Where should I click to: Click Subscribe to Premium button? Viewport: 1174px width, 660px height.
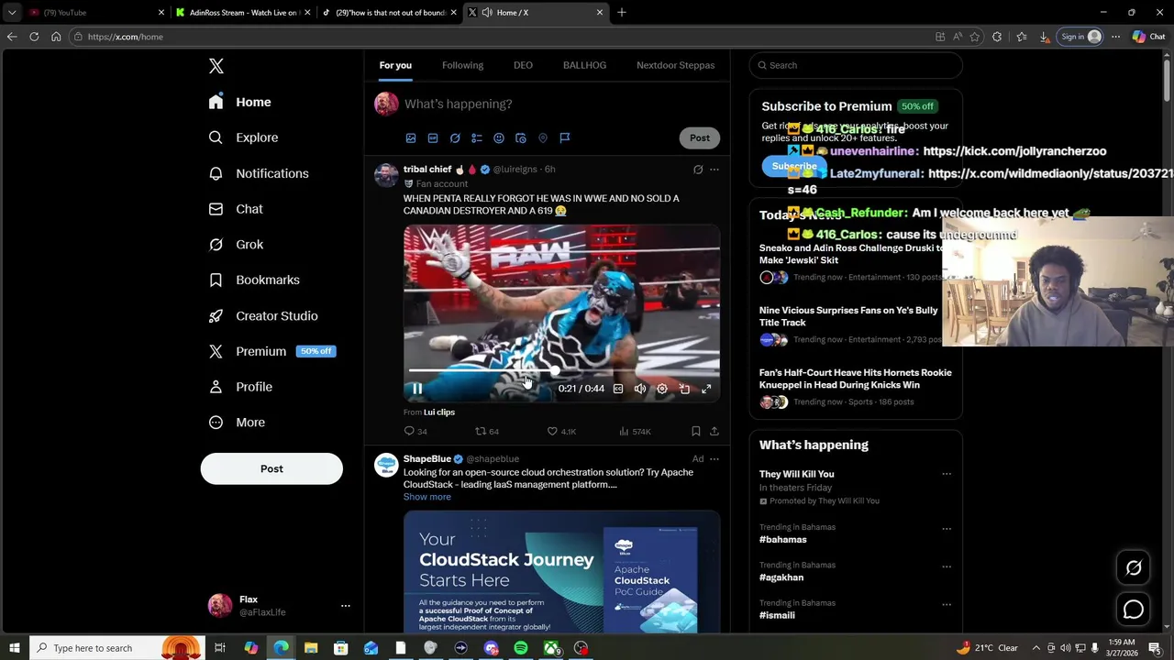point(794,166)
